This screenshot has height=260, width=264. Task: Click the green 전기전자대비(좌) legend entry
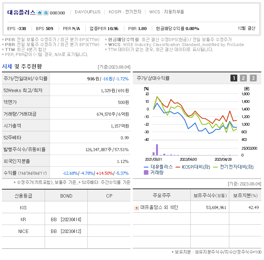[233, 167]
